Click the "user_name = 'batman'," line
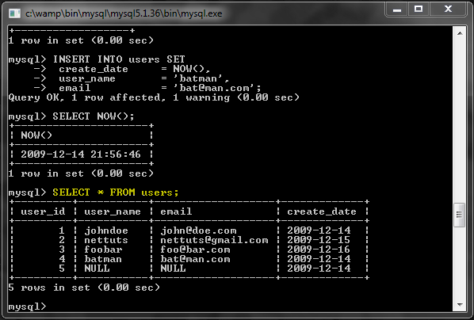Image resolution: width=474 pixels, height=320 pixels. click(144, 78)
